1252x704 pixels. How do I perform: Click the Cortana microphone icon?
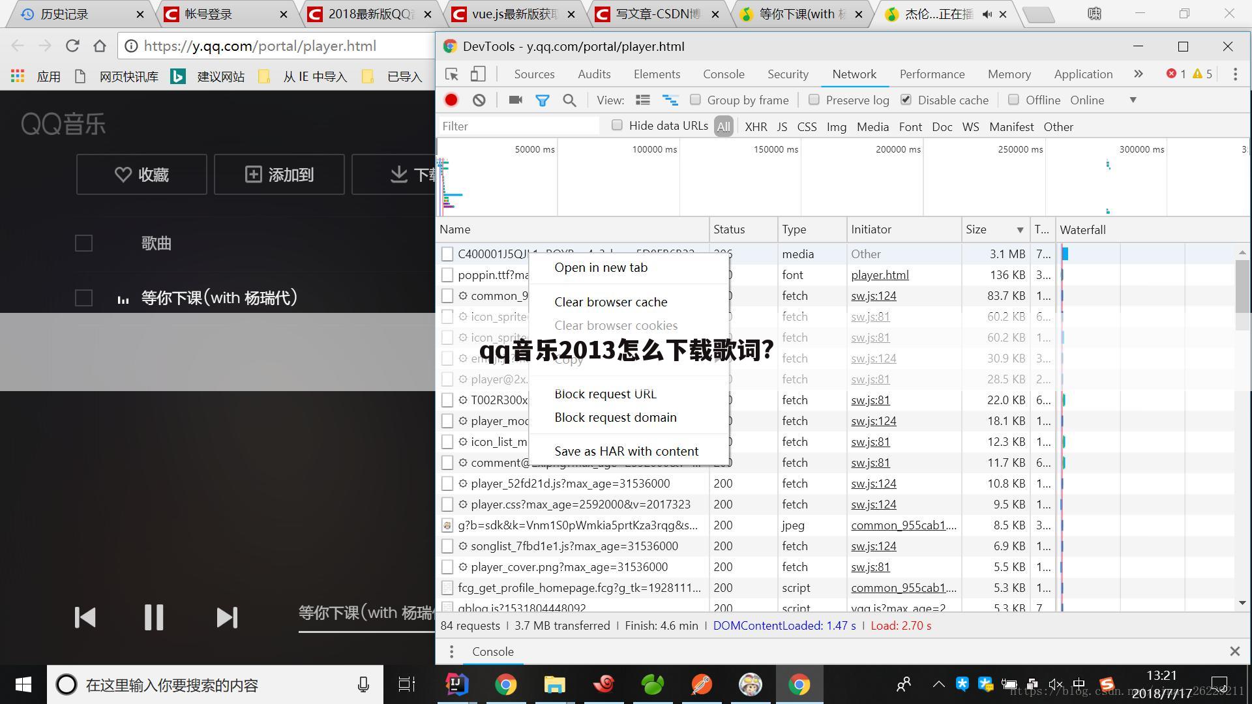[363, 684]
